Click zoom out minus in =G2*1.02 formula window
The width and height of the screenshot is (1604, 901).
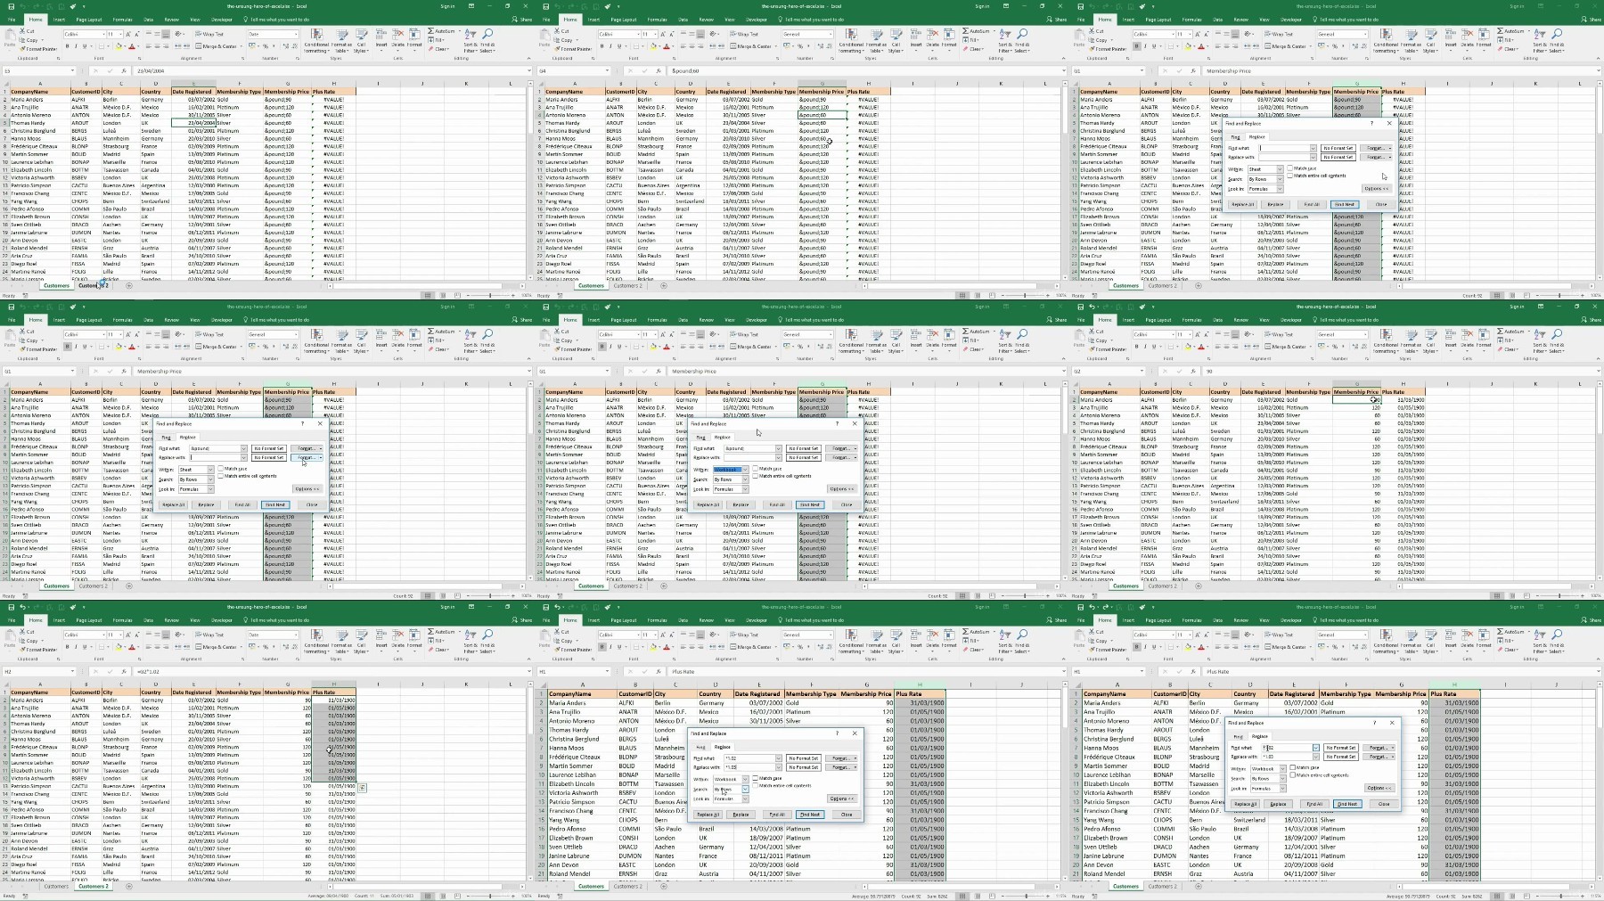coord(468,896)
